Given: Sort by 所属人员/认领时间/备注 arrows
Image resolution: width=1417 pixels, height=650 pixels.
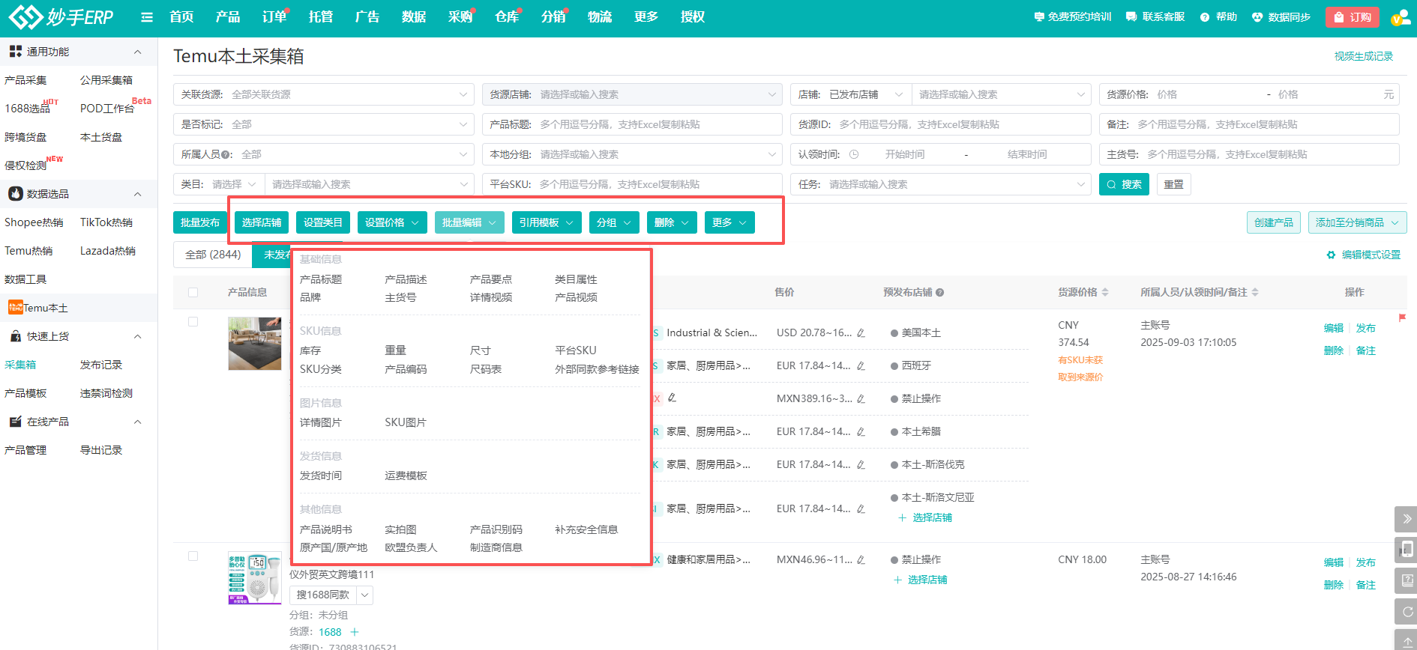Looking at the screenshot, I should pyautogui.click(x=1255, y=292).
